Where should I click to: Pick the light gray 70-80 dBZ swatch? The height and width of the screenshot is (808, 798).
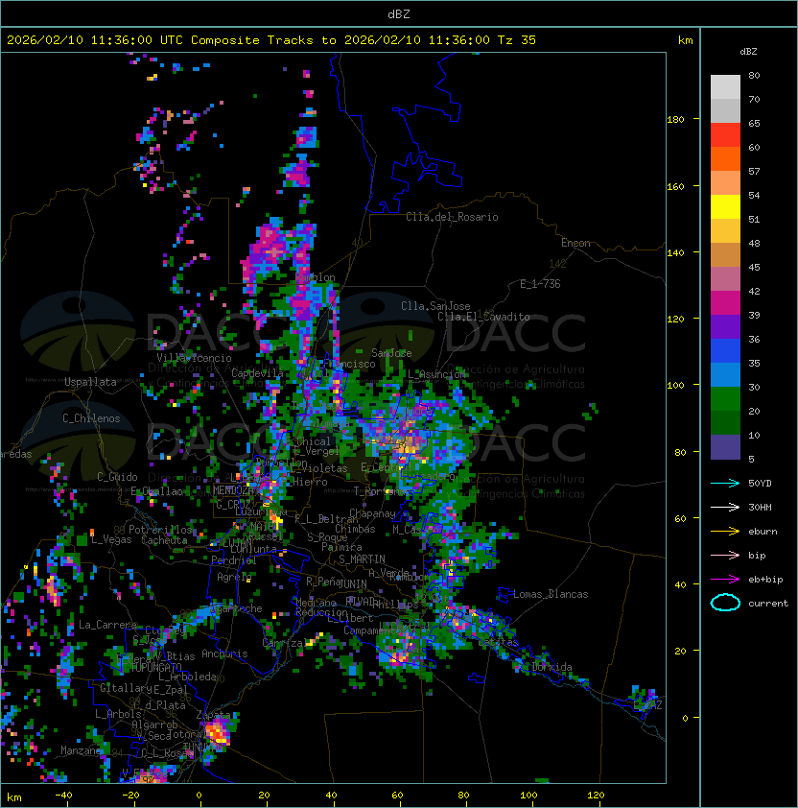pyautogui.click(x=725, y=87)
